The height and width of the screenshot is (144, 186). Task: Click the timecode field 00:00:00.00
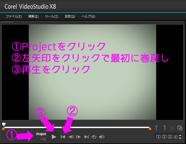[167, 137]
